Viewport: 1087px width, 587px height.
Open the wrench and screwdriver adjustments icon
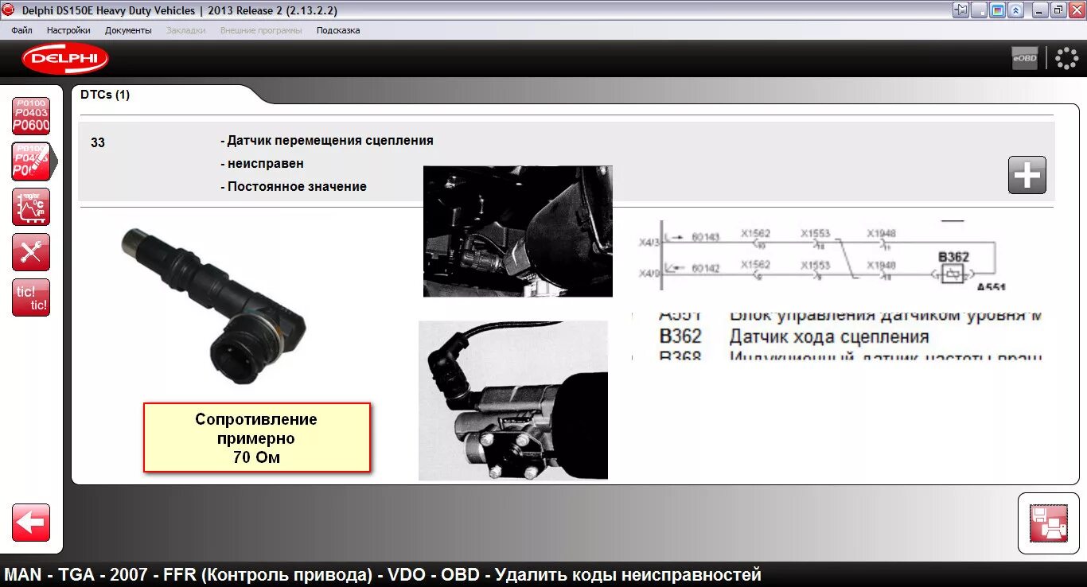[x=31, y=252]
